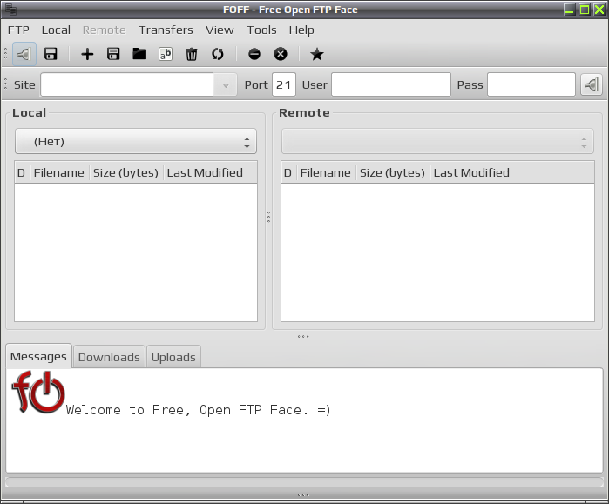Click the Site toolbar grip handle
This screenshot has width=609, height=504.
[x=5, y=84]
